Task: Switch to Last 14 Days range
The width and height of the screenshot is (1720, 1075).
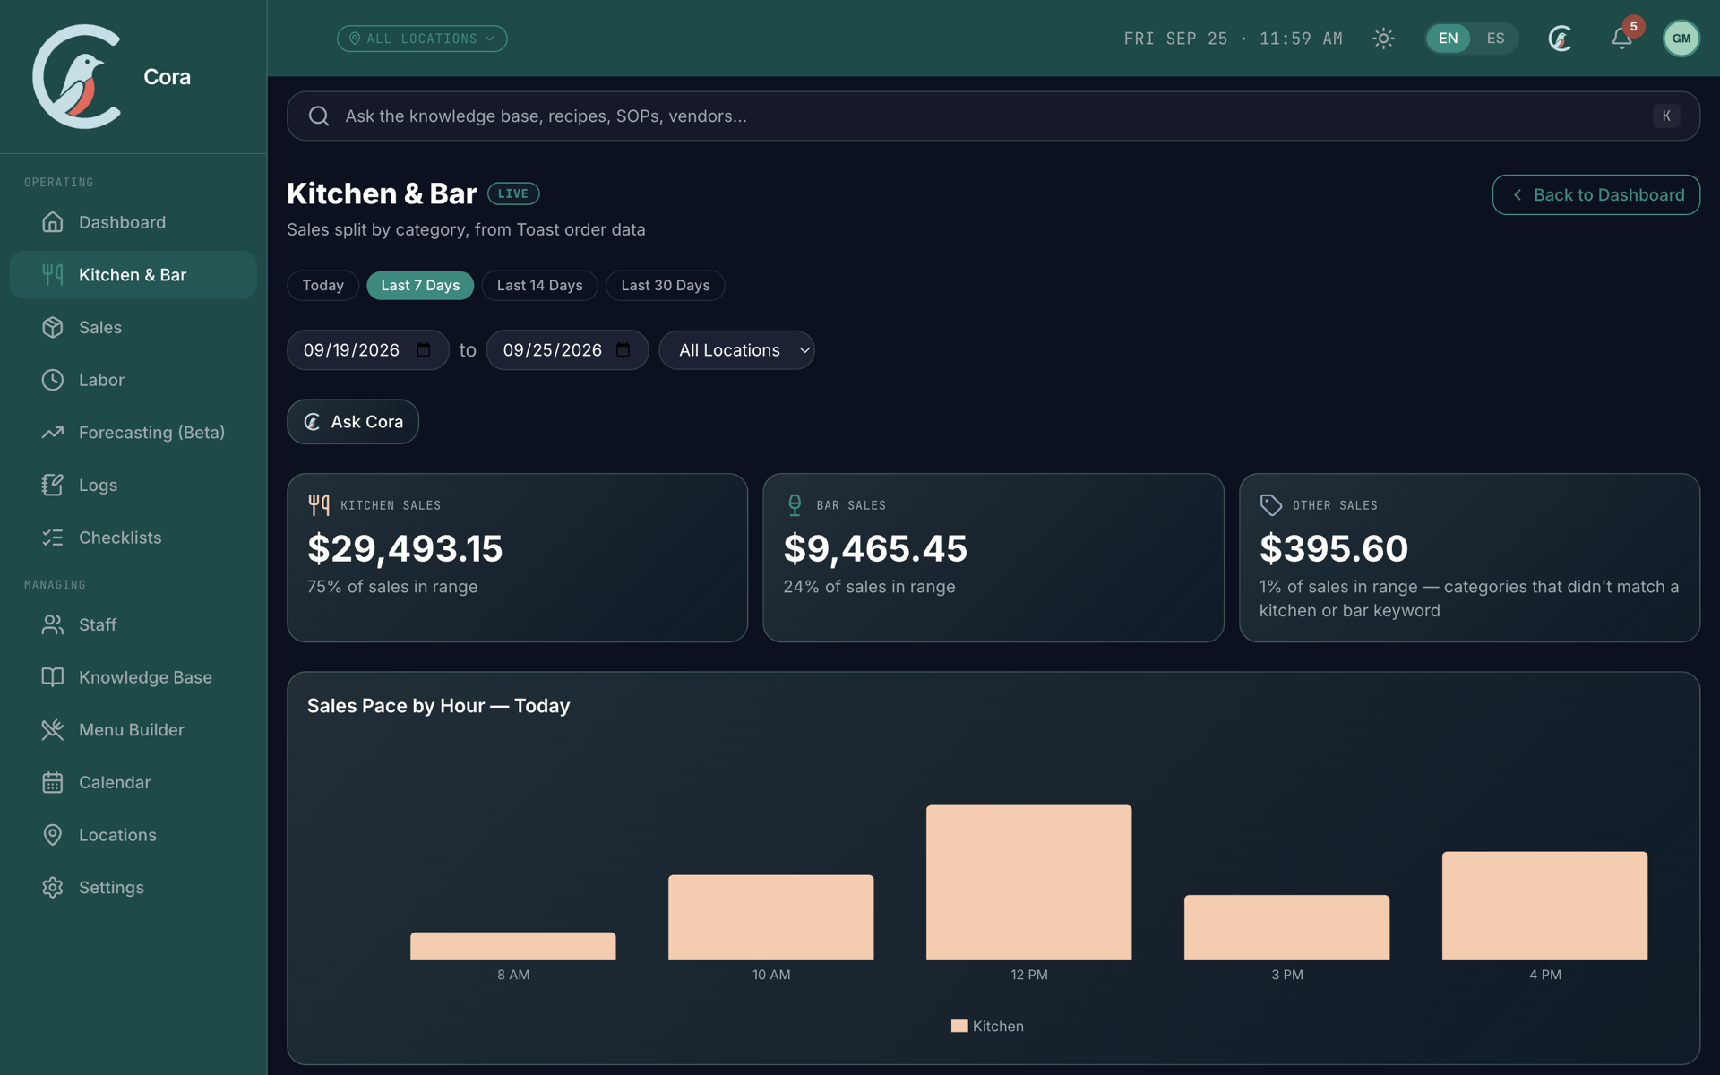Action: point(539,286)
